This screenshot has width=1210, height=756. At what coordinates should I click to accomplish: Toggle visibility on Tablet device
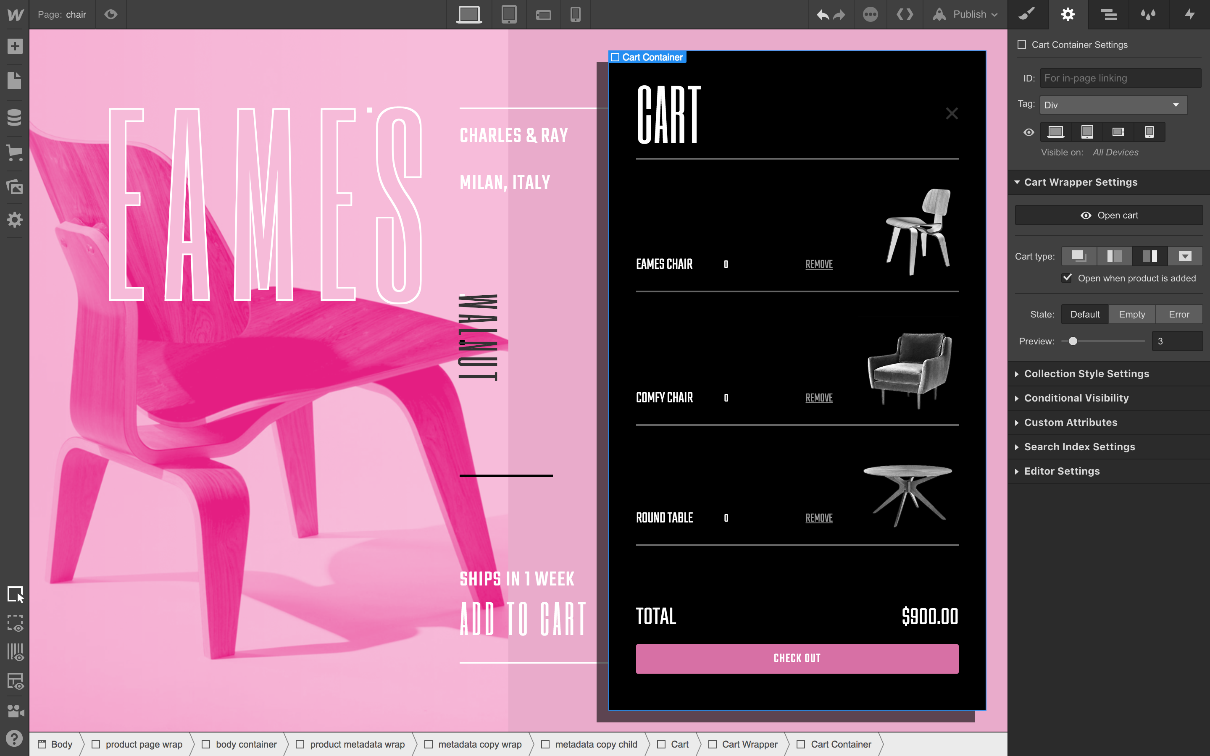pos(1087,132)
